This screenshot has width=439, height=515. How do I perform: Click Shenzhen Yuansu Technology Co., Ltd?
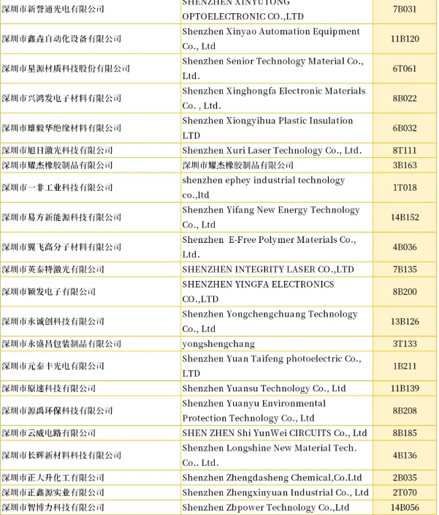coord(264,388)
